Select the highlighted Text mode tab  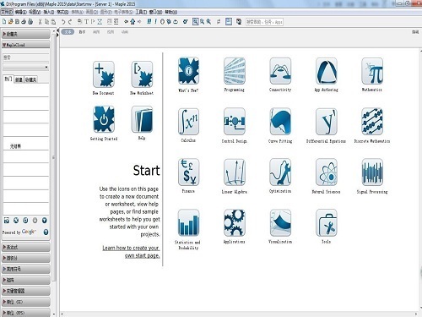coord(68,32)
